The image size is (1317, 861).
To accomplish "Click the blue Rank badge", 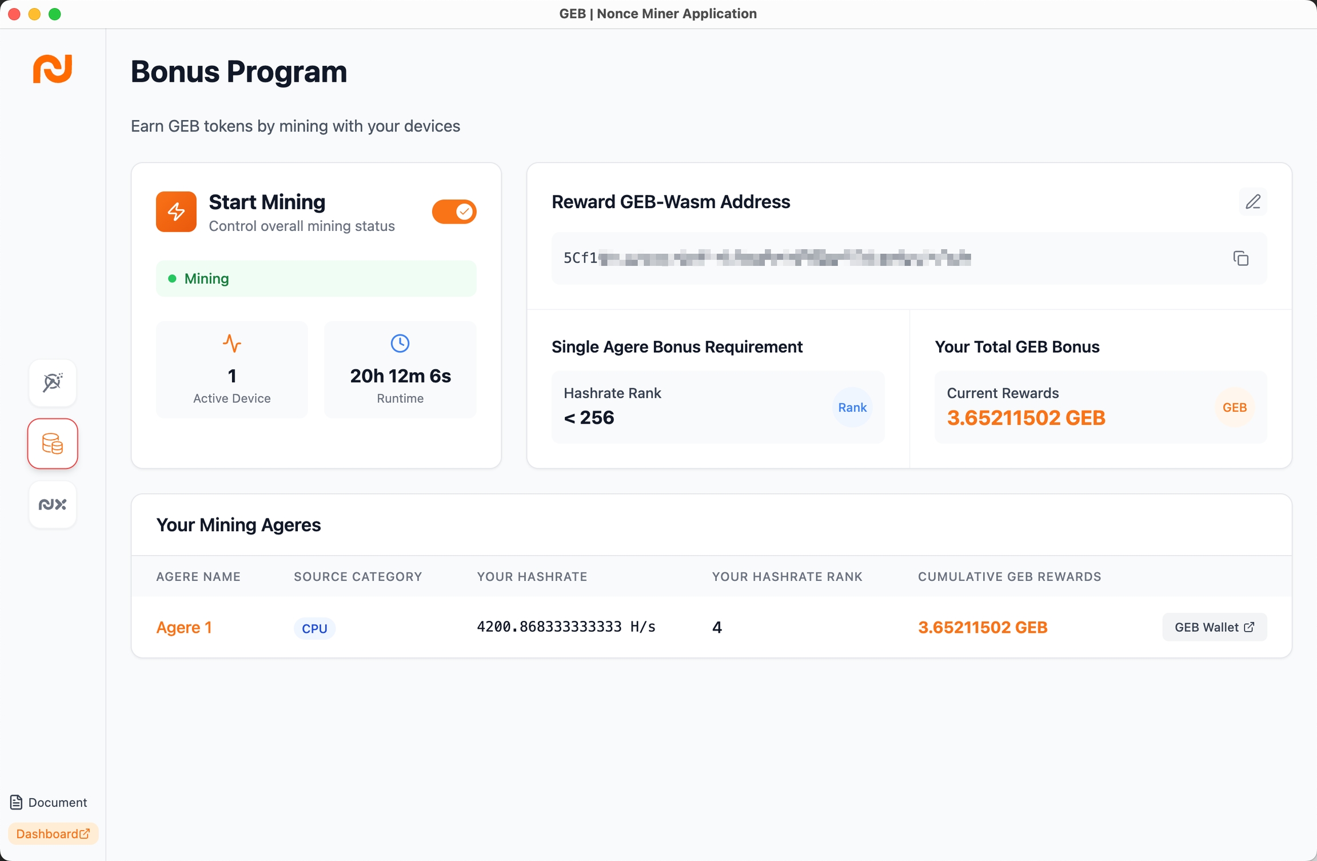I will pyautogui.click(x=852, y=408).
